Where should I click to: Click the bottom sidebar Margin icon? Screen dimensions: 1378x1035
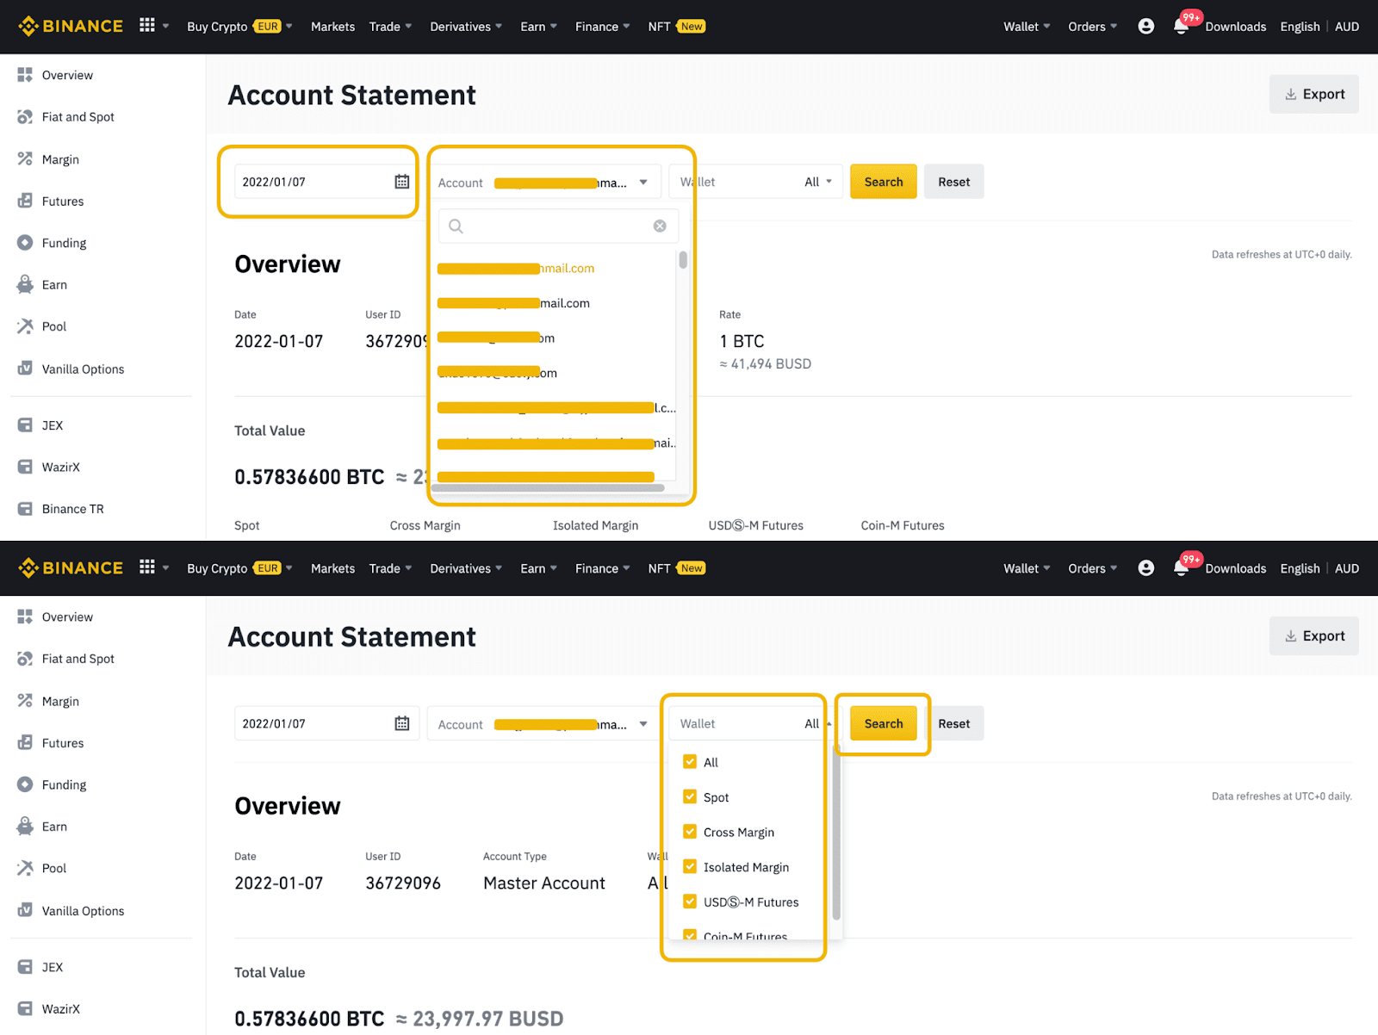point(25,701)
